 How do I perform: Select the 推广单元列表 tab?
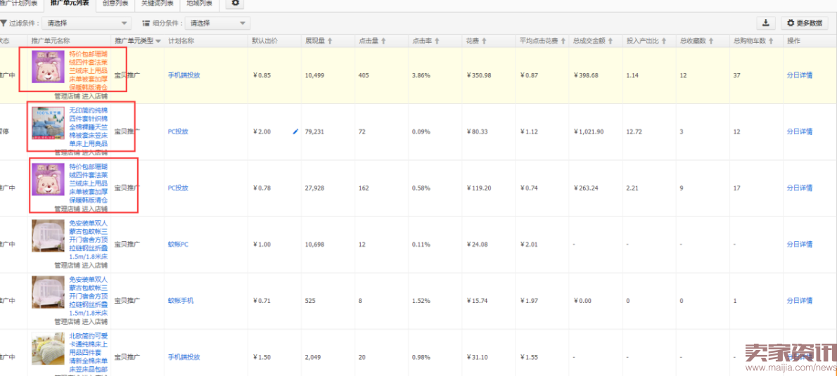point(70,4)
